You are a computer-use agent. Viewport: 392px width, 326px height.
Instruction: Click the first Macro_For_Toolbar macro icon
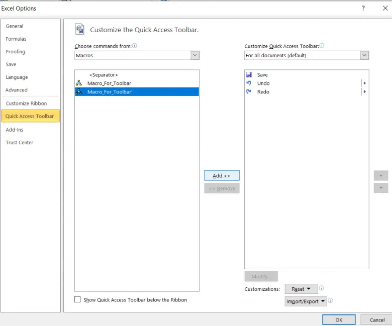(x=79, y=83)
